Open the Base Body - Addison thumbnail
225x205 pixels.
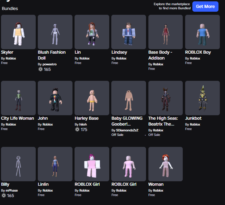tap(166, 32)
